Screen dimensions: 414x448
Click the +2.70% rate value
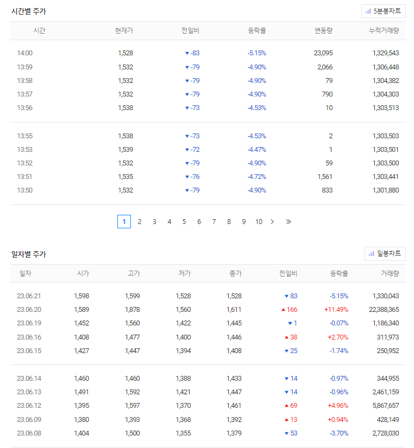[338, 337]
